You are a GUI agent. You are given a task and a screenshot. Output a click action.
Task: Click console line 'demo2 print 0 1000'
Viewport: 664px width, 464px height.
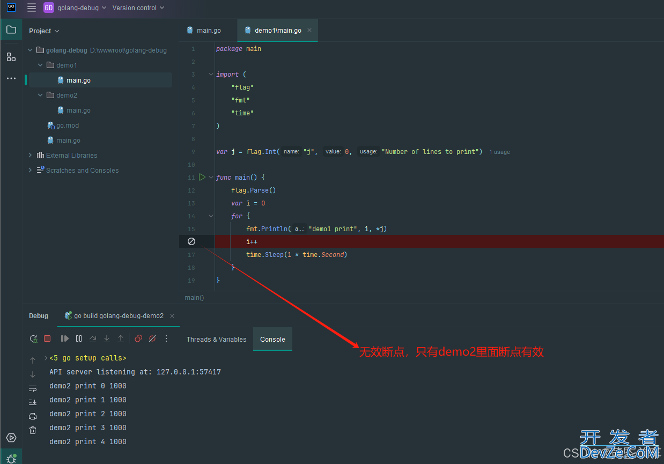coord(88,386)
